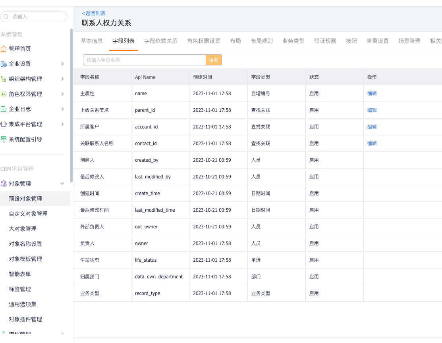Open 标签管理 menu item
The image size is (442, 343).
(20, 289)
